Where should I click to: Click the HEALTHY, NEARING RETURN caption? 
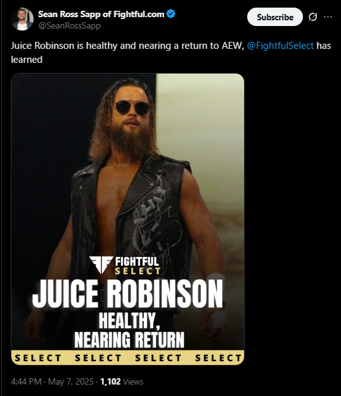point(129,331)
